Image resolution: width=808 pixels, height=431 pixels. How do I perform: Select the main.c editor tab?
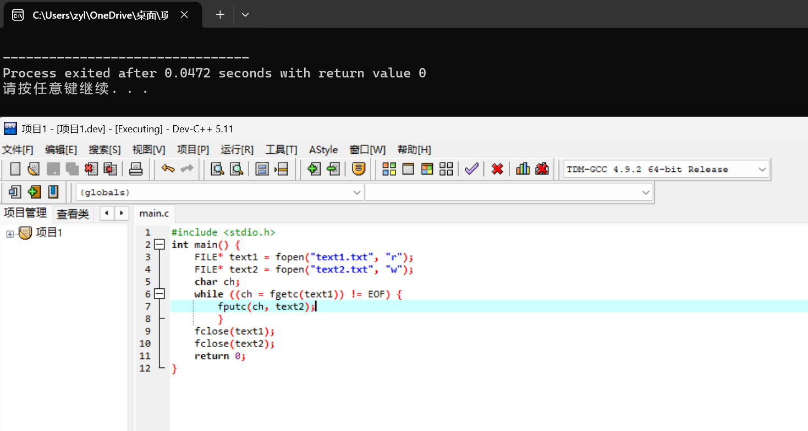[154, 213]
